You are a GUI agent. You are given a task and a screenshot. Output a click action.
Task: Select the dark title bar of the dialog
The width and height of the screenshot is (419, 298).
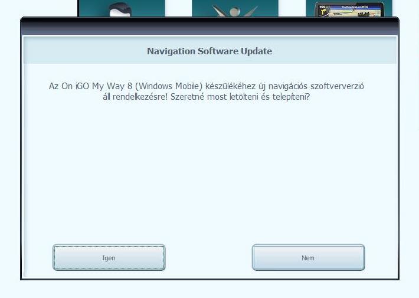pyautogui.click(x=209, y=26)
